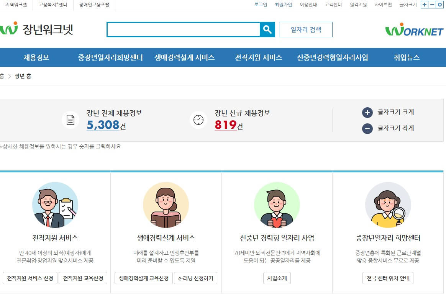This screenshot has width=446, height=298.
Task: Click the 글자크기 작게 minus icon
Action: tap(367, 128)
